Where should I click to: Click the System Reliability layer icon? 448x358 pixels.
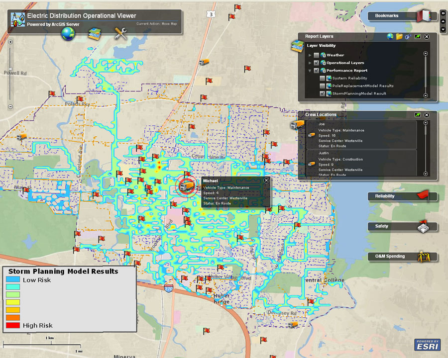click(x=329, y=78)
